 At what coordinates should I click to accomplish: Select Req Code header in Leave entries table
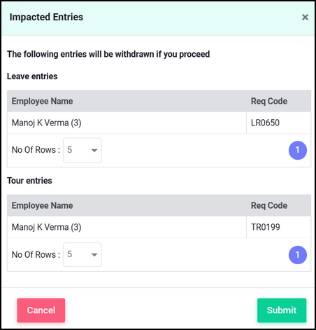(269, 101)
